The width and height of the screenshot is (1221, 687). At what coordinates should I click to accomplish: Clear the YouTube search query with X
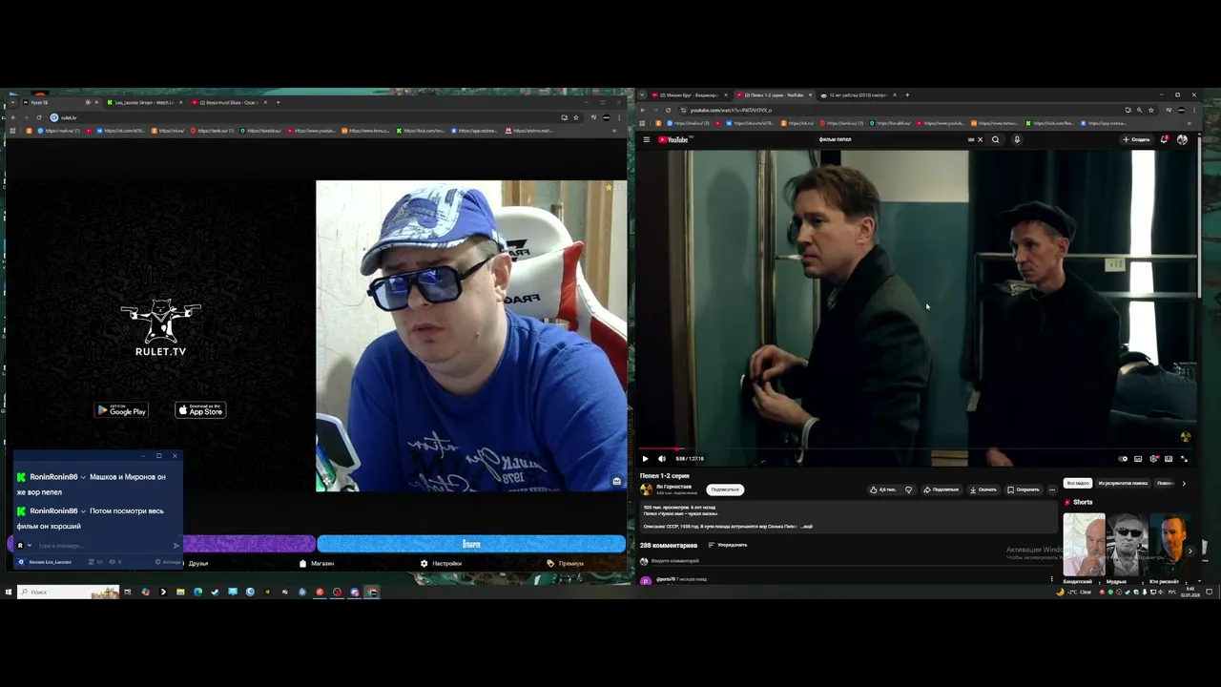pyautogui.click(x=980, y=139)
